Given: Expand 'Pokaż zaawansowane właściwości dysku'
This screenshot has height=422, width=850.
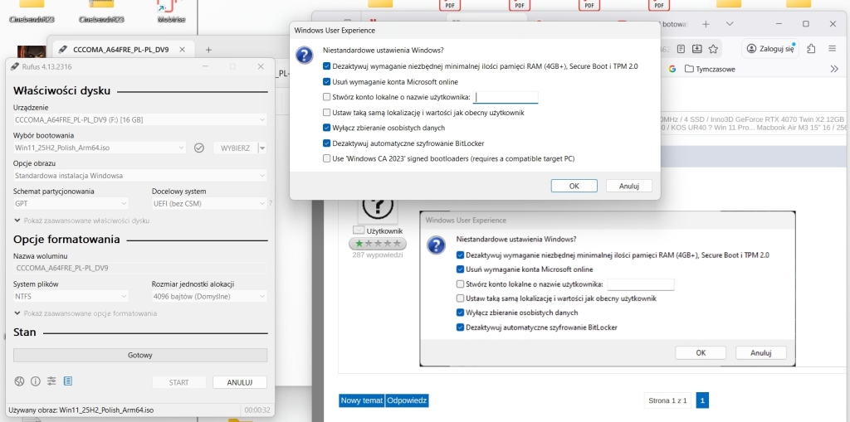Looking at the screenshot, I should pyautogui.click(x=81, y=221).
